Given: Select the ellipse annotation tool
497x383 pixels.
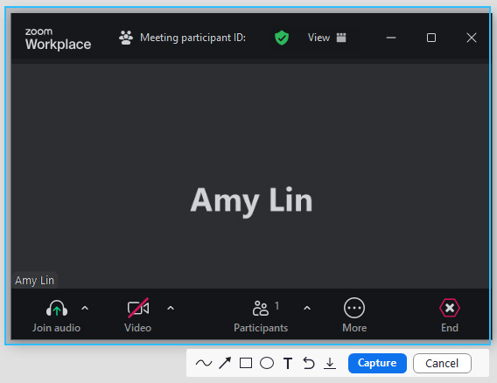Looking at the screenshot, I should 267,363.
